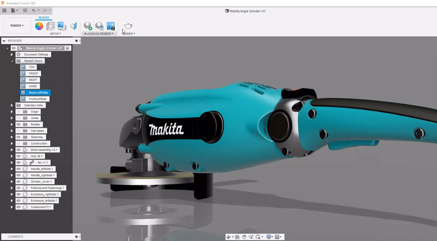Viewport: 437px width, 241px height.
Task: Collapse the Named Views folder
Action: 11,61
